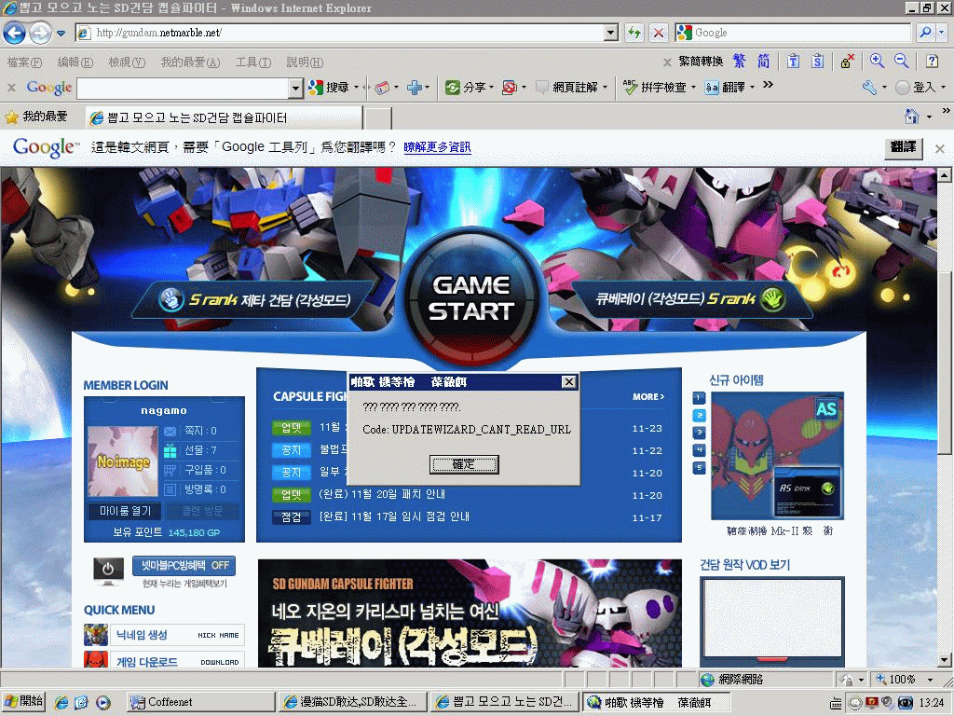Viewport: 954px width, 716px height.
Task: Click the 我的最愛 favorites star button
Action: tap(36, 117)
